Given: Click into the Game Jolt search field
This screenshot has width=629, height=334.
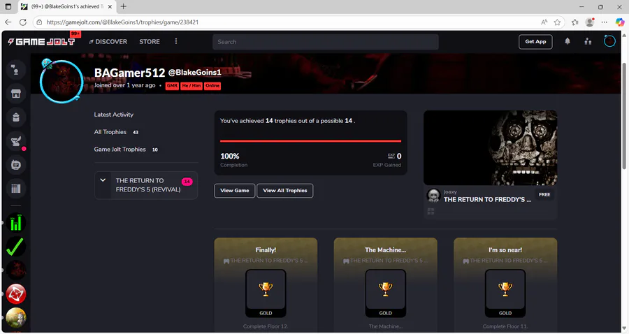Looking at the screenshot, I should [x=325, y=42].
